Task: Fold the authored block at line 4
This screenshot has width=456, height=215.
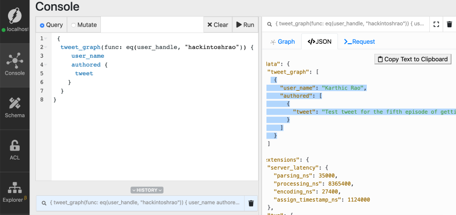Action: 46,65
